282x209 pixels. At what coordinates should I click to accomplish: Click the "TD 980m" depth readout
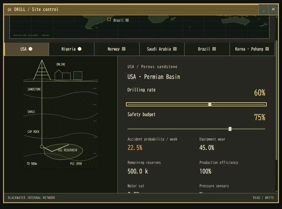[32, 164]
